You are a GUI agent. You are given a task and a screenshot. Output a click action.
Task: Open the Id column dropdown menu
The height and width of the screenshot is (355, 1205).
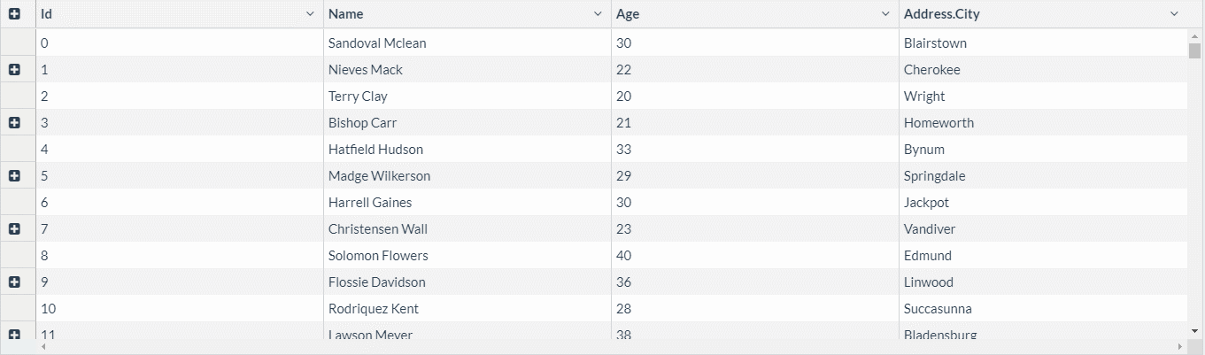[310, 14]
